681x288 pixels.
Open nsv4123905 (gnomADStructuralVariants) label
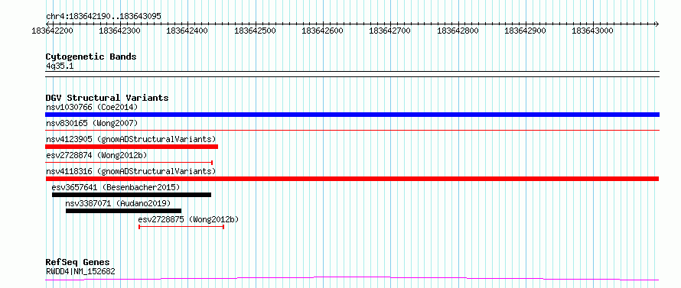click(131, 139)
